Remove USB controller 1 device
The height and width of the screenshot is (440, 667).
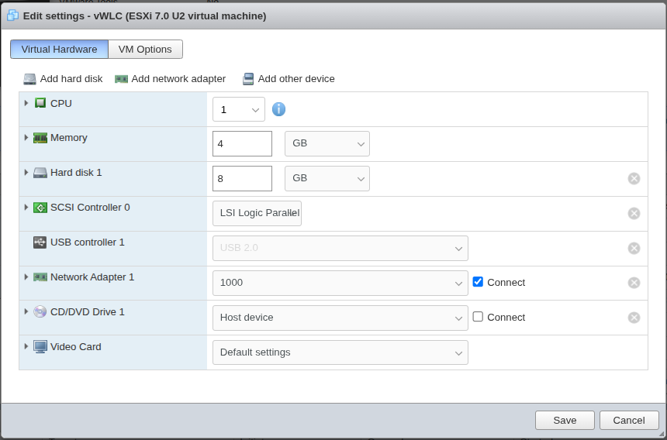click(x=634, y=249)
